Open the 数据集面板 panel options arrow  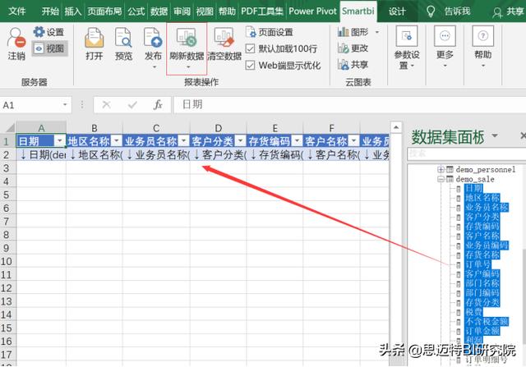(x=495, y=135)
